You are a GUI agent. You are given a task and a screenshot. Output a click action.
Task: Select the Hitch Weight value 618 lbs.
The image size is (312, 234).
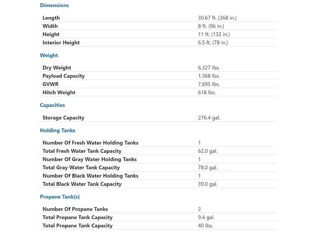pyautogui.click(x=207, y=92)
